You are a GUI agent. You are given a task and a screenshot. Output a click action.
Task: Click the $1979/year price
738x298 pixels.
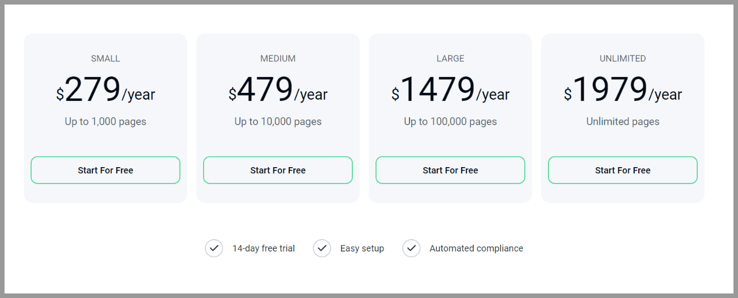coord(623,90)
